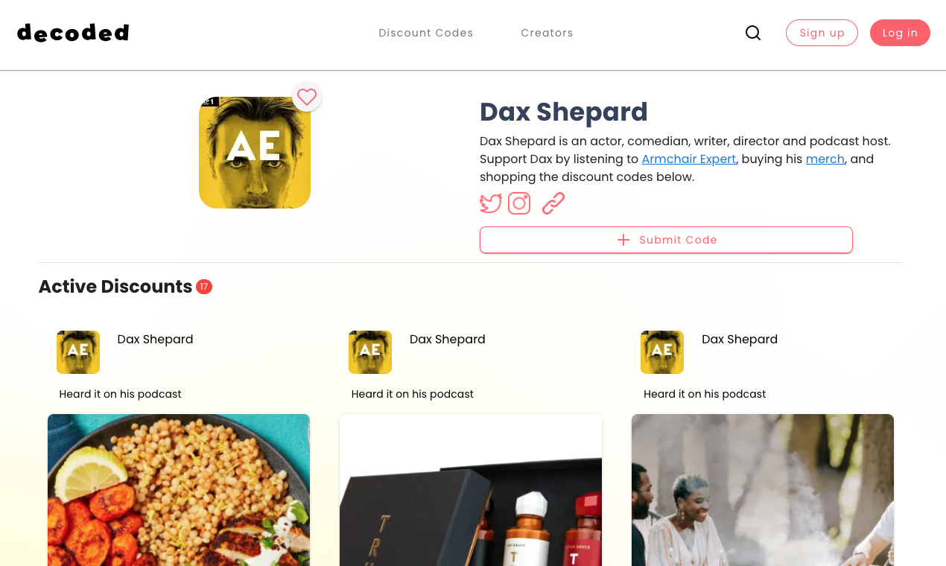Open the couscous dish discount image
The image size is (946, 566).
(179, 490)
